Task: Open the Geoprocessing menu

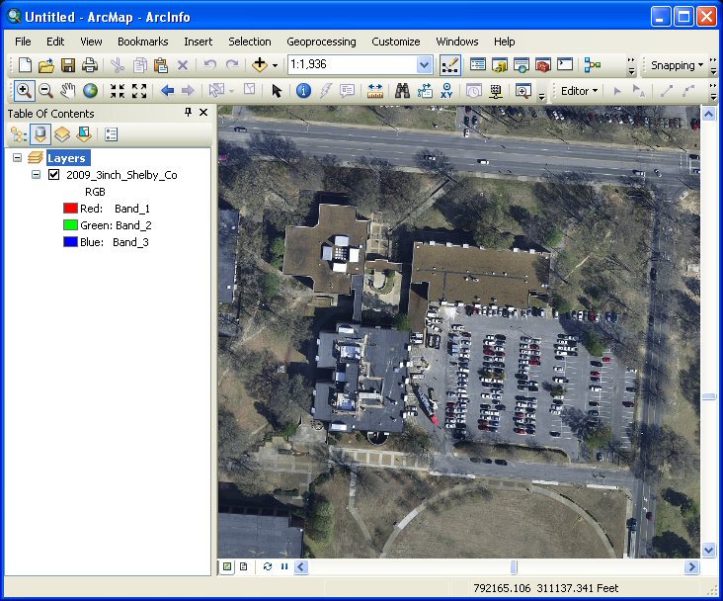Action: coord(321,42)
